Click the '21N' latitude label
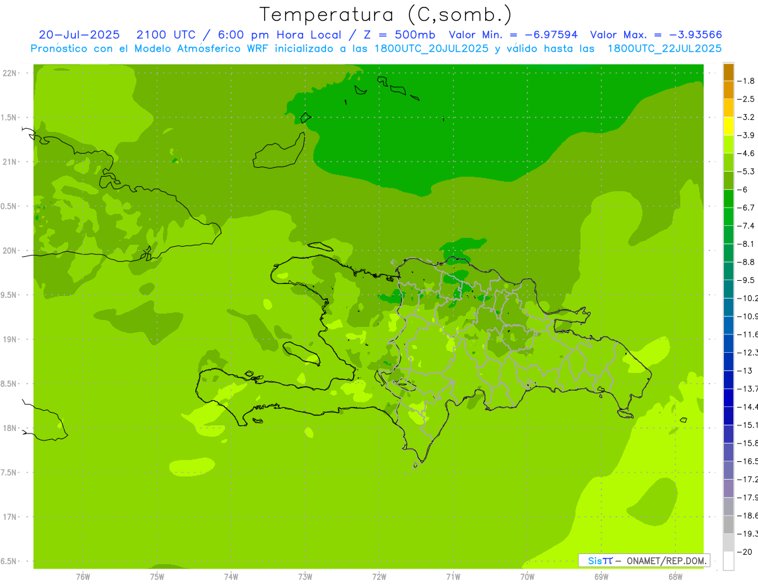758x585 pixels. pos(9,162)
